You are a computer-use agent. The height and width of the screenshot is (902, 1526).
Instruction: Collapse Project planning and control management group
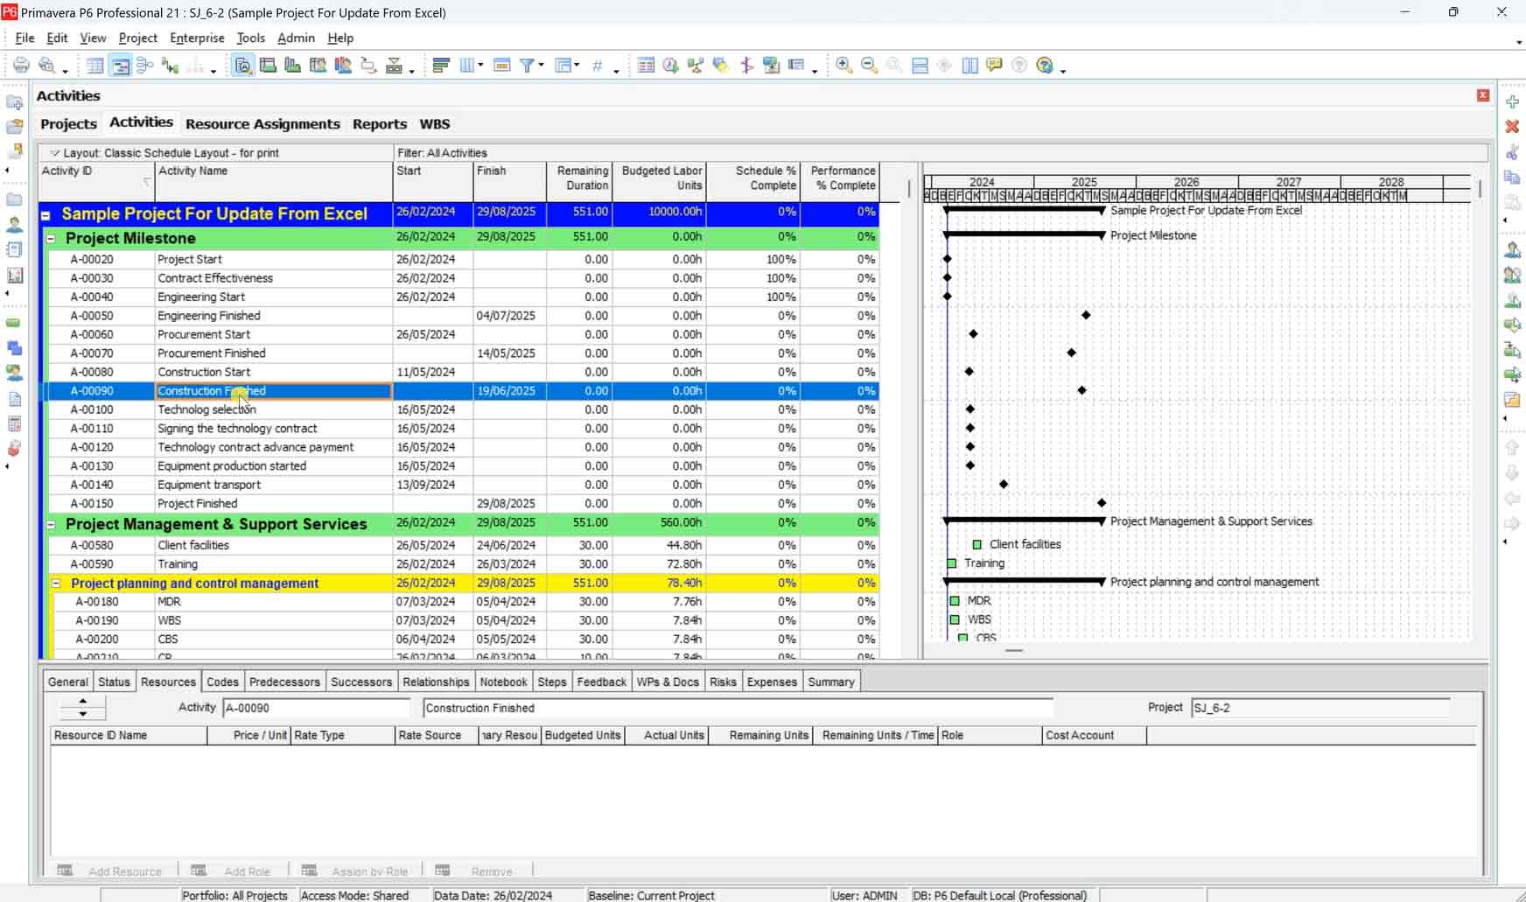click(x=56, y=584)
